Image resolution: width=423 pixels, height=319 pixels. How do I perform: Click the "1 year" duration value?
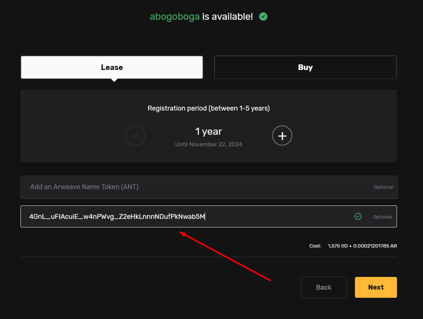click(x=209, y=131)
